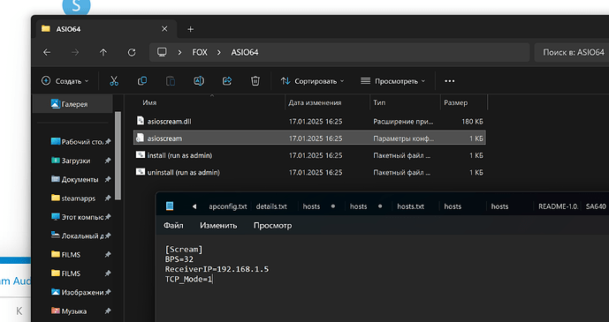
Task: Open the Изменить menu in Notepad
Action: (218, 226)
